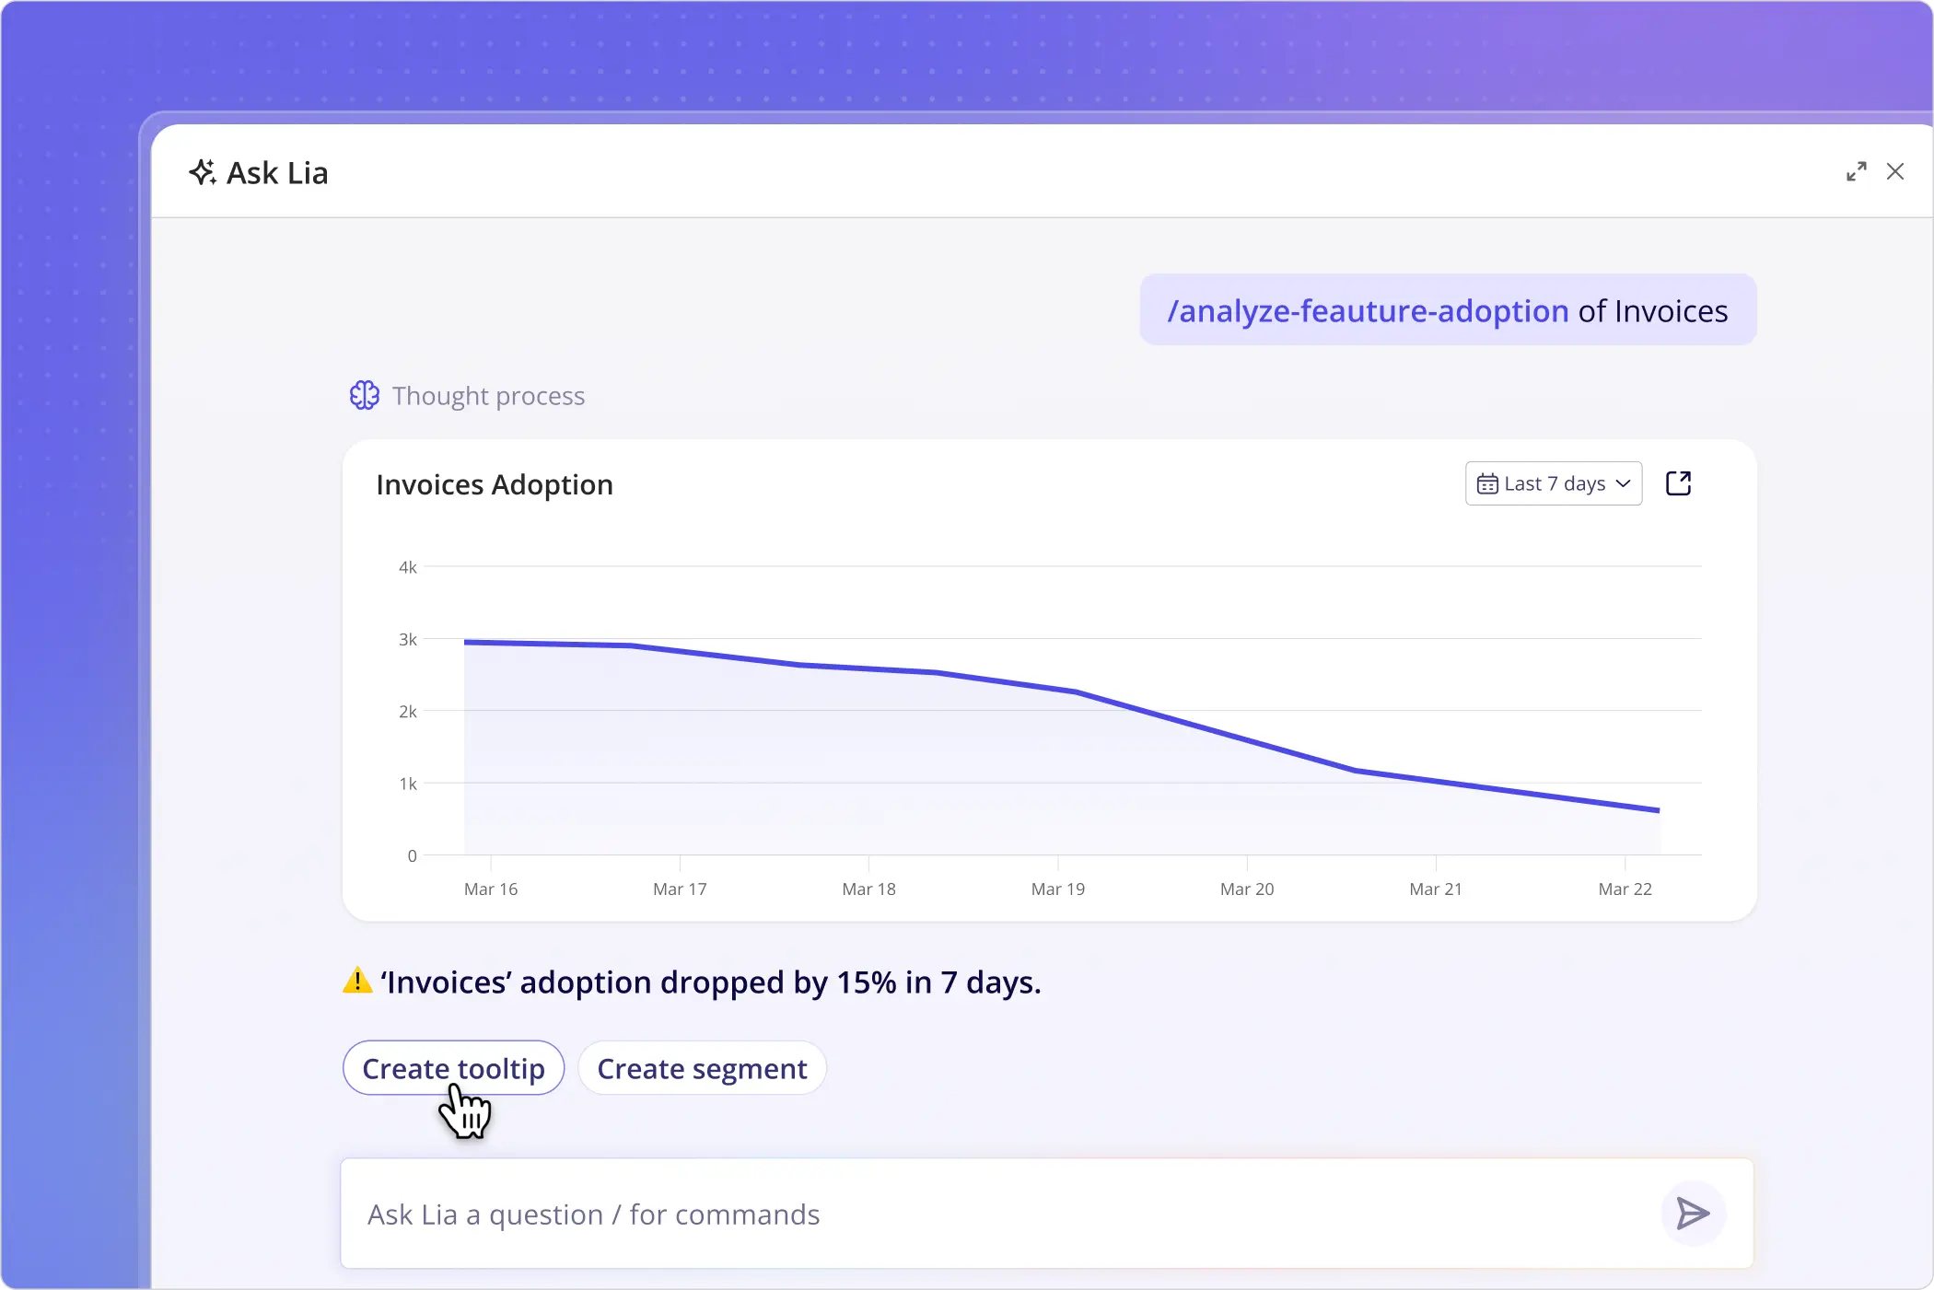The height and width of the screenshot is (1290, 1934).
Task: Close the Ask Lia panel
Action: pyautogui.click(x=1895, y=171)
